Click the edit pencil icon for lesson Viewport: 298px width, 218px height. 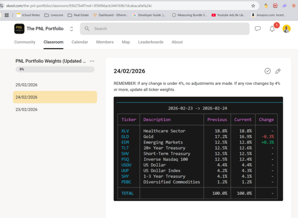(x=278, y=71)
